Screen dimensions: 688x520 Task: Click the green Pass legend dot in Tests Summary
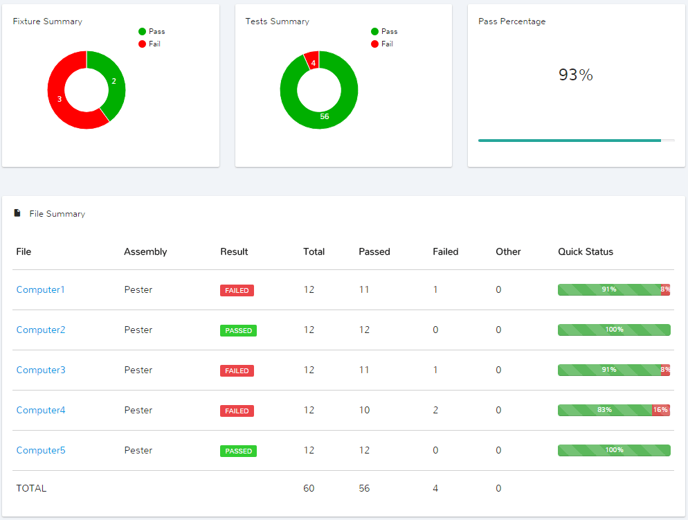(x=374, y=31)
